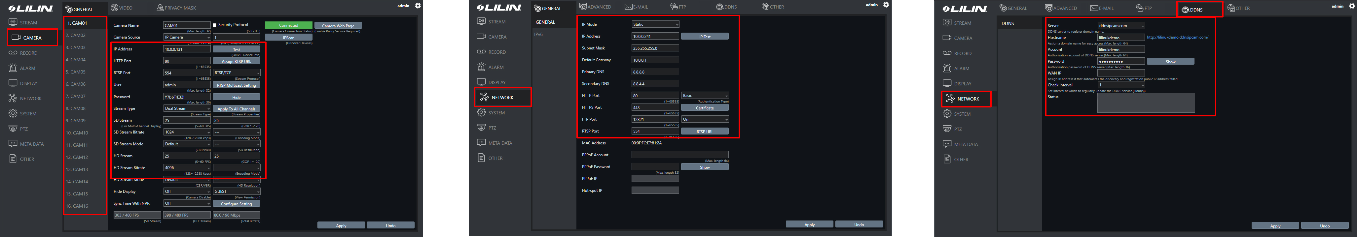Click the DDNS Hostname field
This screenshot has width=1357, height=237.
[x=1121, y=37]
